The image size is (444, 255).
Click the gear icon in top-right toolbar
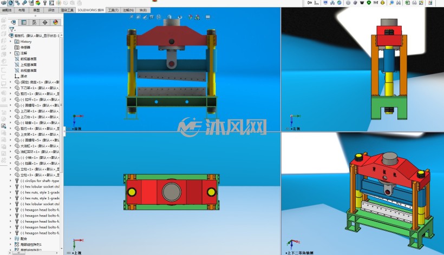point(348,3)
